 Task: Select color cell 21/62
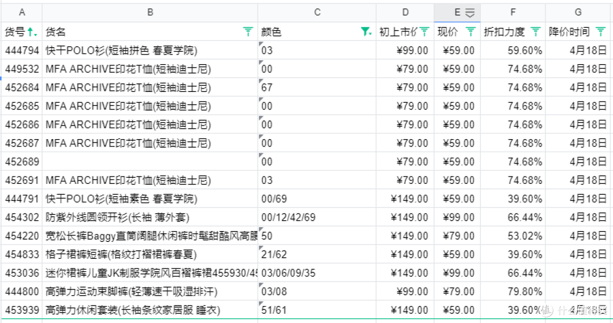coord(317,255)
